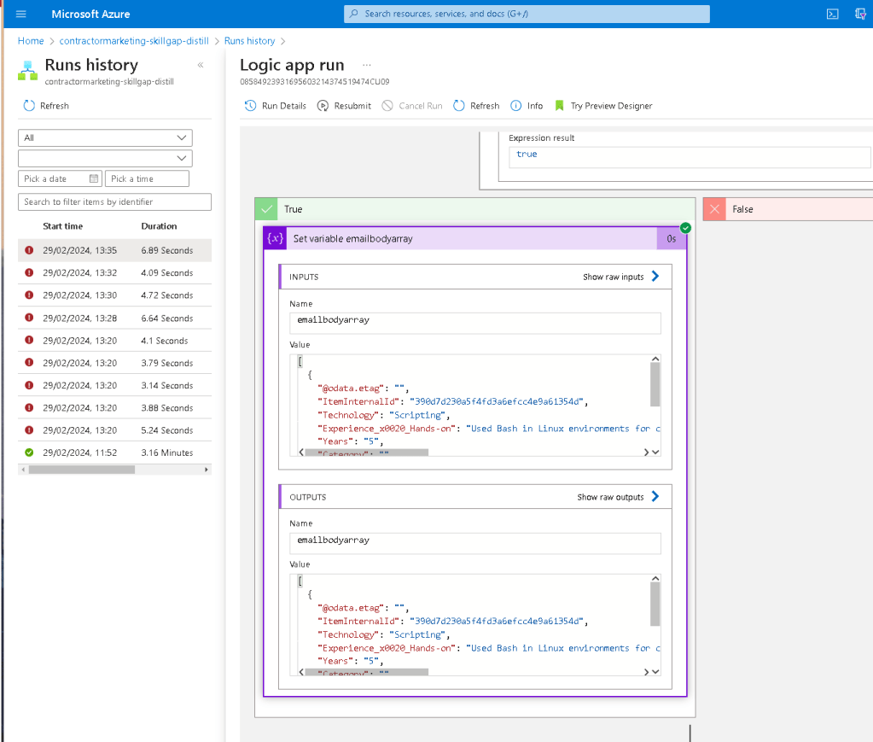Expand the False branch header
Screen dimensions: 873x742
click(x=788, y=209)
